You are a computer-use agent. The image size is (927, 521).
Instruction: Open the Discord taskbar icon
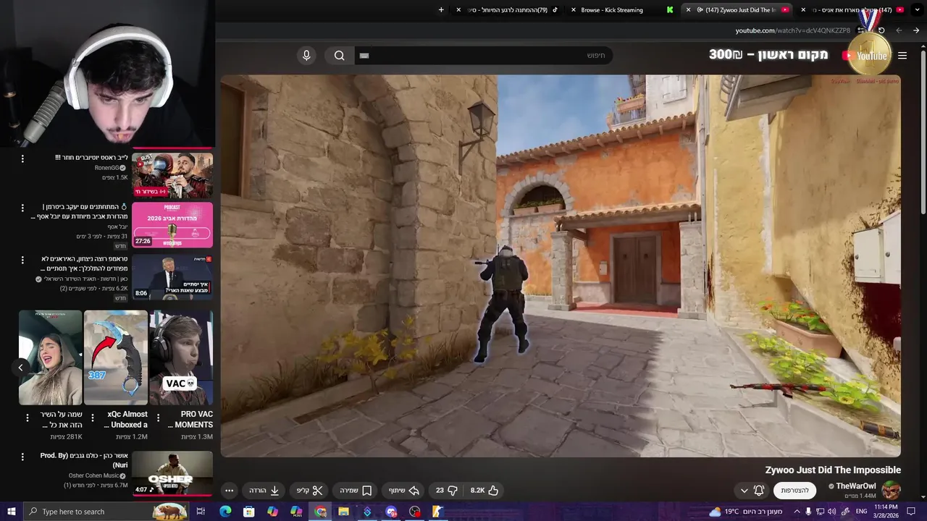391,512
